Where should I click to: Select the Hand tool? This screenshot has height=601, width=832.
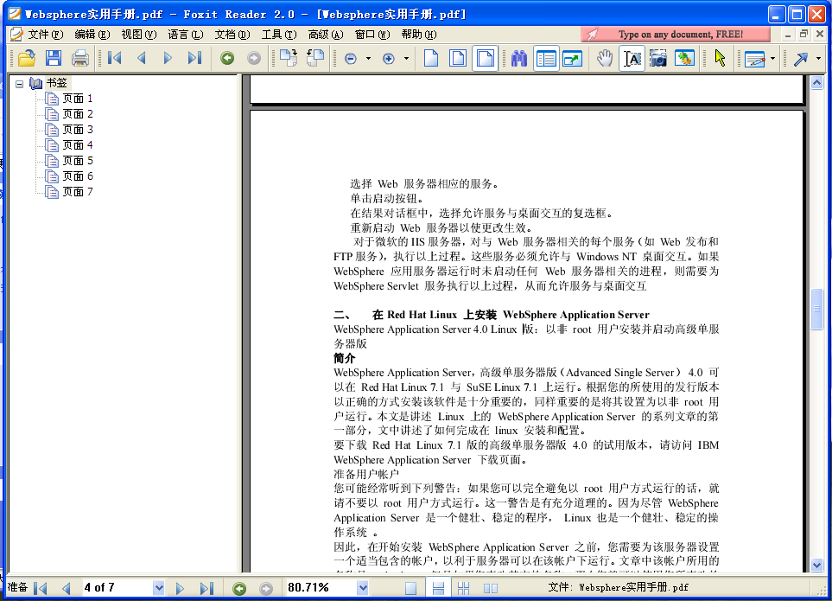(x=605, y=58)
